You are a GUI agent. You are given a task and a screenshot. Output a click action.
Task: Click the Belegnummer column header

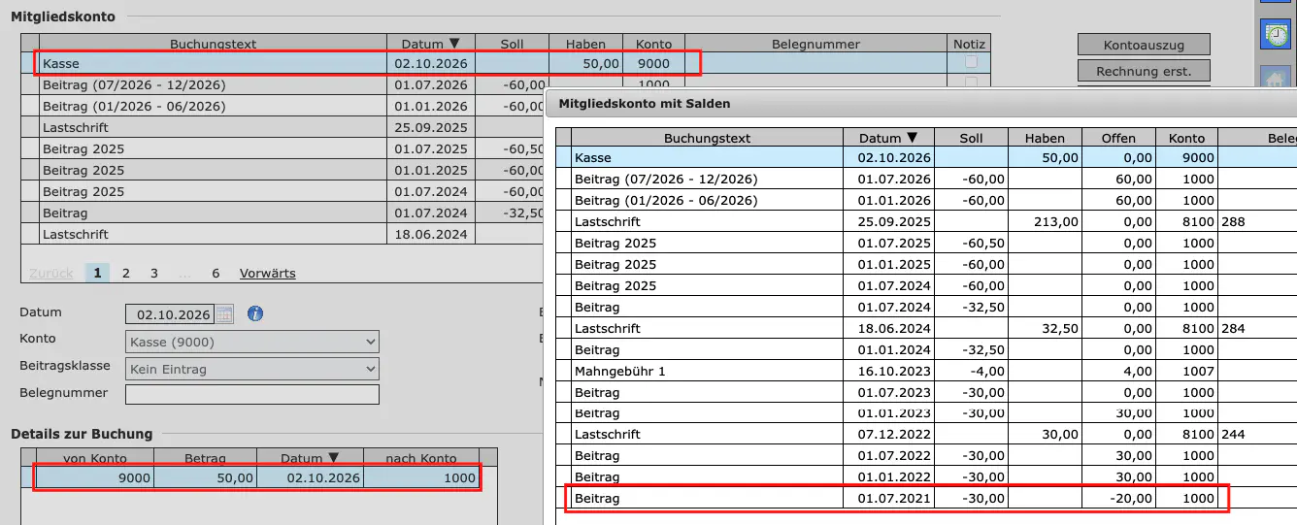coord(815,44)
